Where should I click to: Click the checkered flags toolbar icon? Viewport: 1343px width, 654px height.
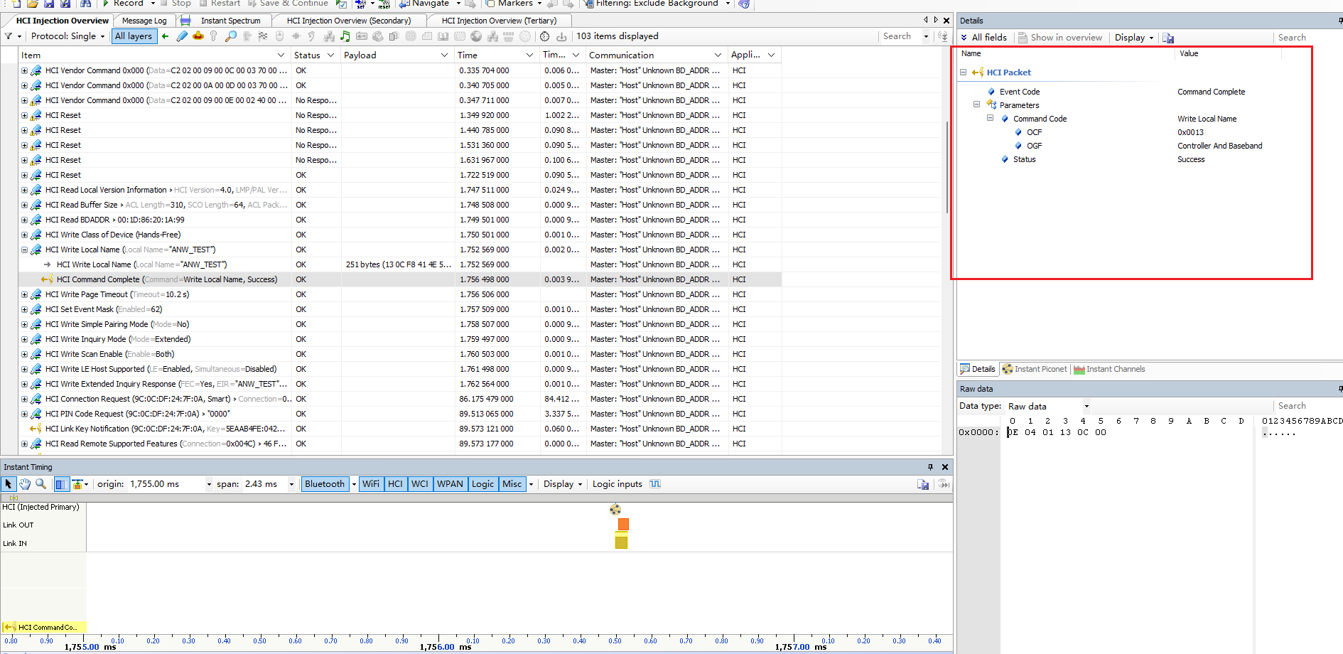point(263,36)
